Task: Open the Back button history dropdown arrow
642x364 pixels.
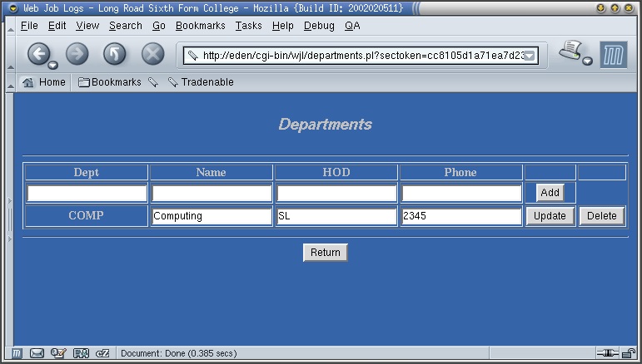Action: (52, 65)
